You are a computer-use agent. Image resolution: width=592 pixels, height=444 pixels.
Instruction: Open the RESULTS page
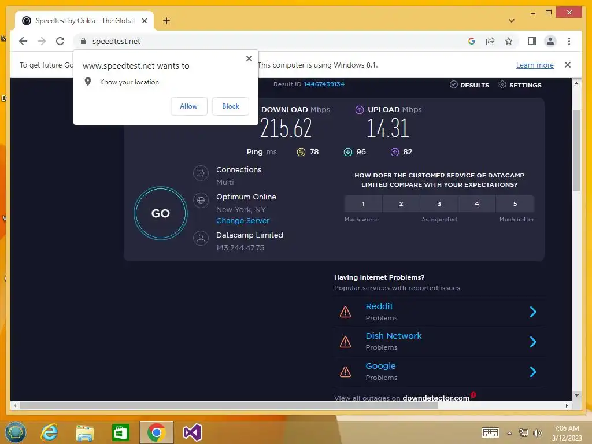coord(469,85)
